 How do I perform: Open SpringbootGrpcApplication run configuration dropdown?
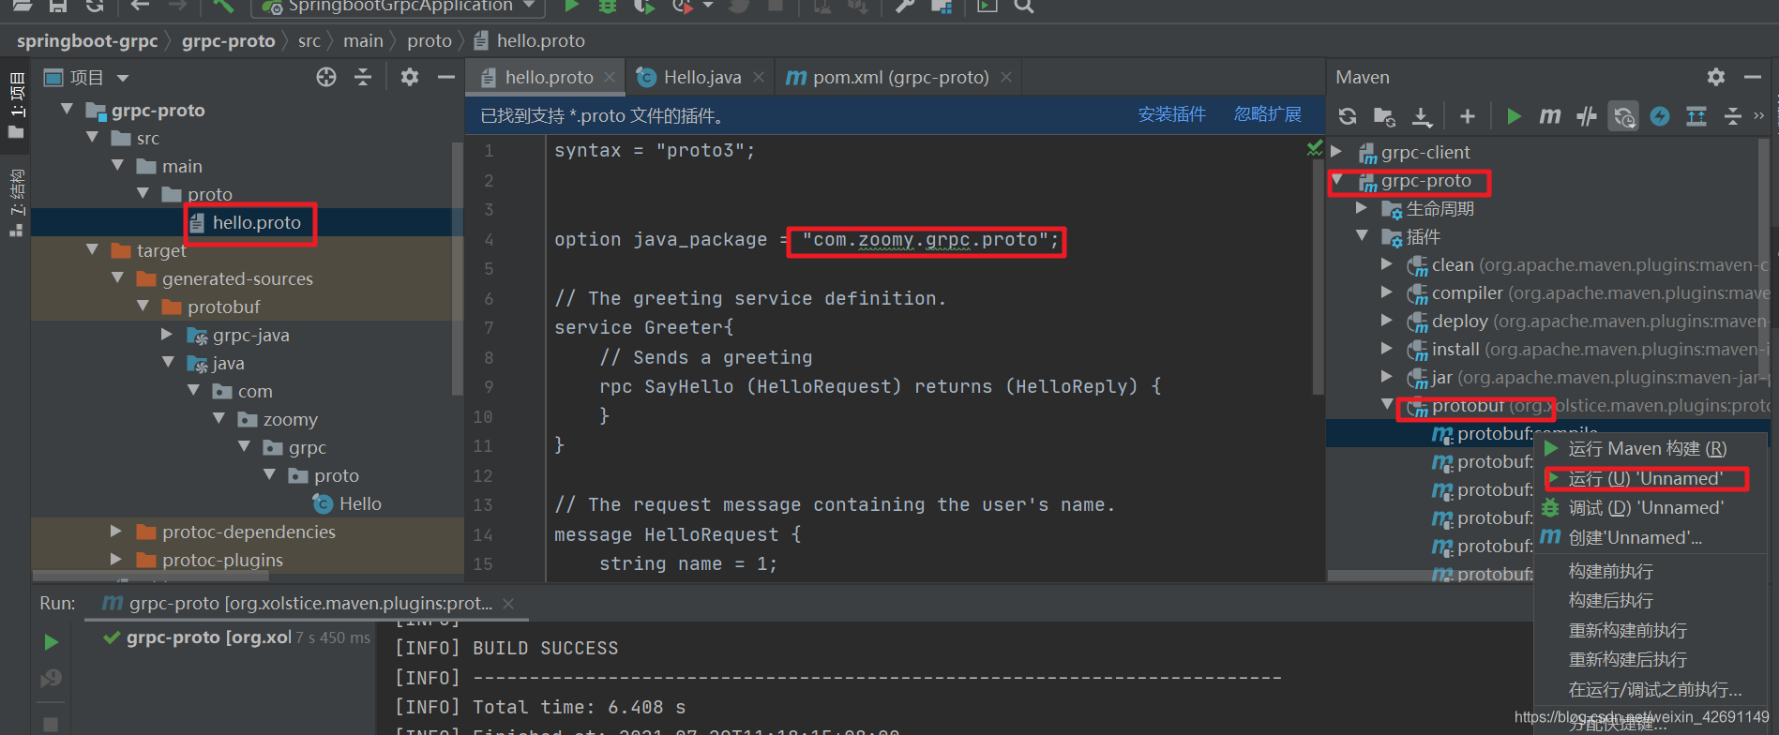click(399, 7)
